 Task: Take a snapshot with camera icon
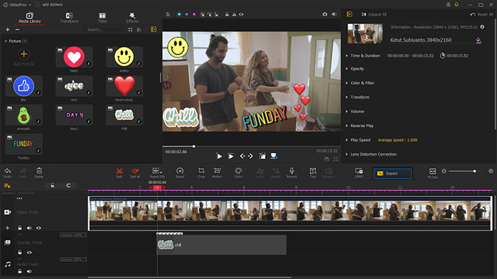(x=325, y=14)
